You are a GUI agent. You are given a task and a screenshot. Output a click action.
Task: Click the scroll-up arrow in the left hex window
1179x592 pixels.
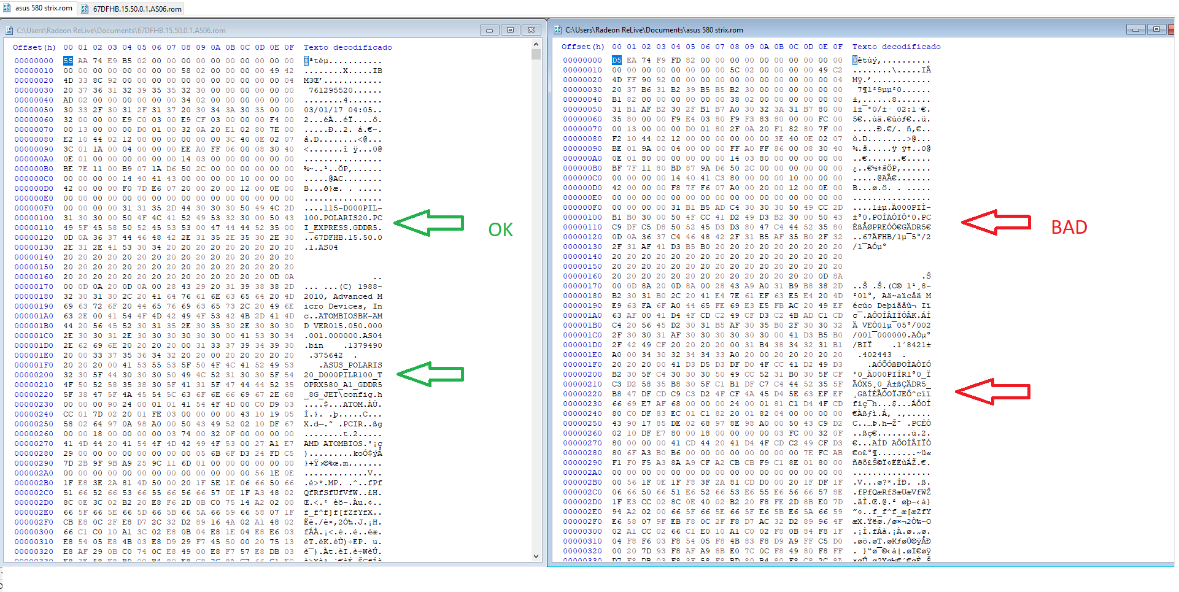click(536, 44)
